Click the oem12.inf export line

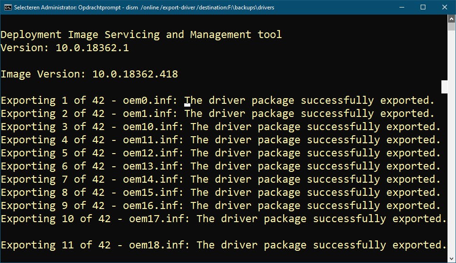coord(220,153)
